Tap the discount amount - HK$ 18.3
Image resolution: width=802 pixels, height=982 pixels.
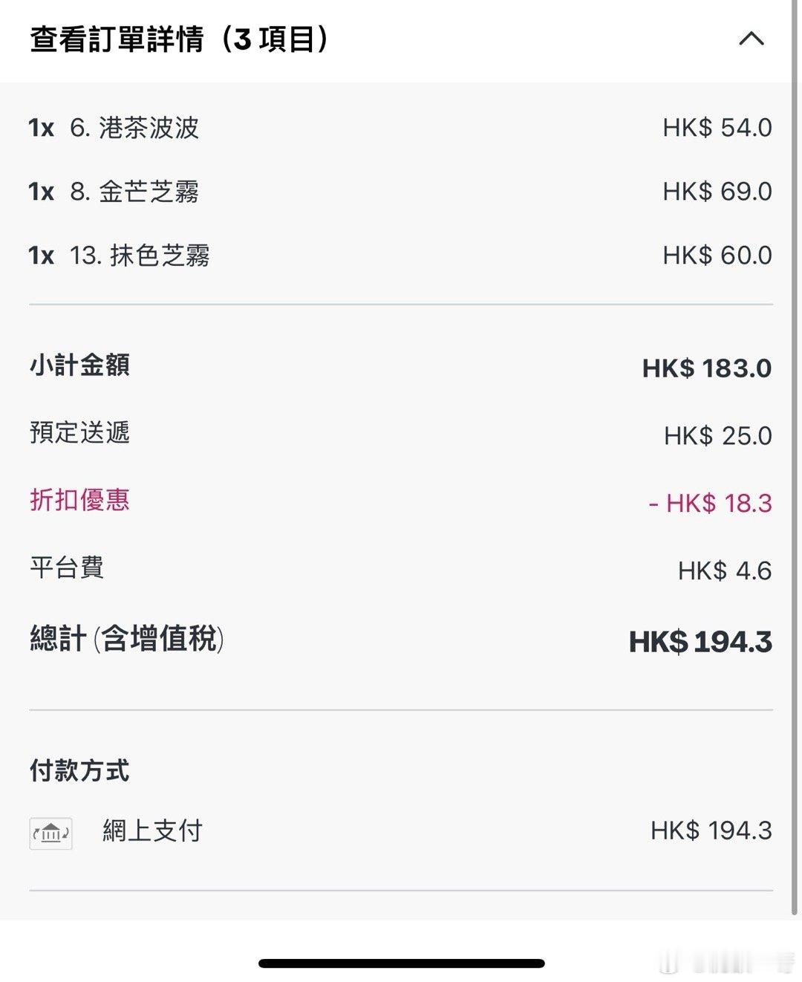pos(710,504)
